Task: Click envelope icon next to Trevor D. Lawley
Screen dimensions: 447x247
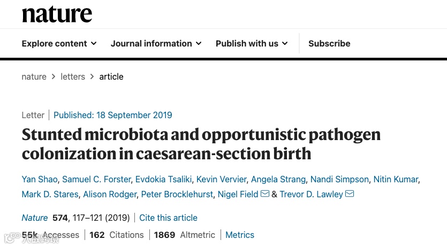Action: (x=350, y=194)
